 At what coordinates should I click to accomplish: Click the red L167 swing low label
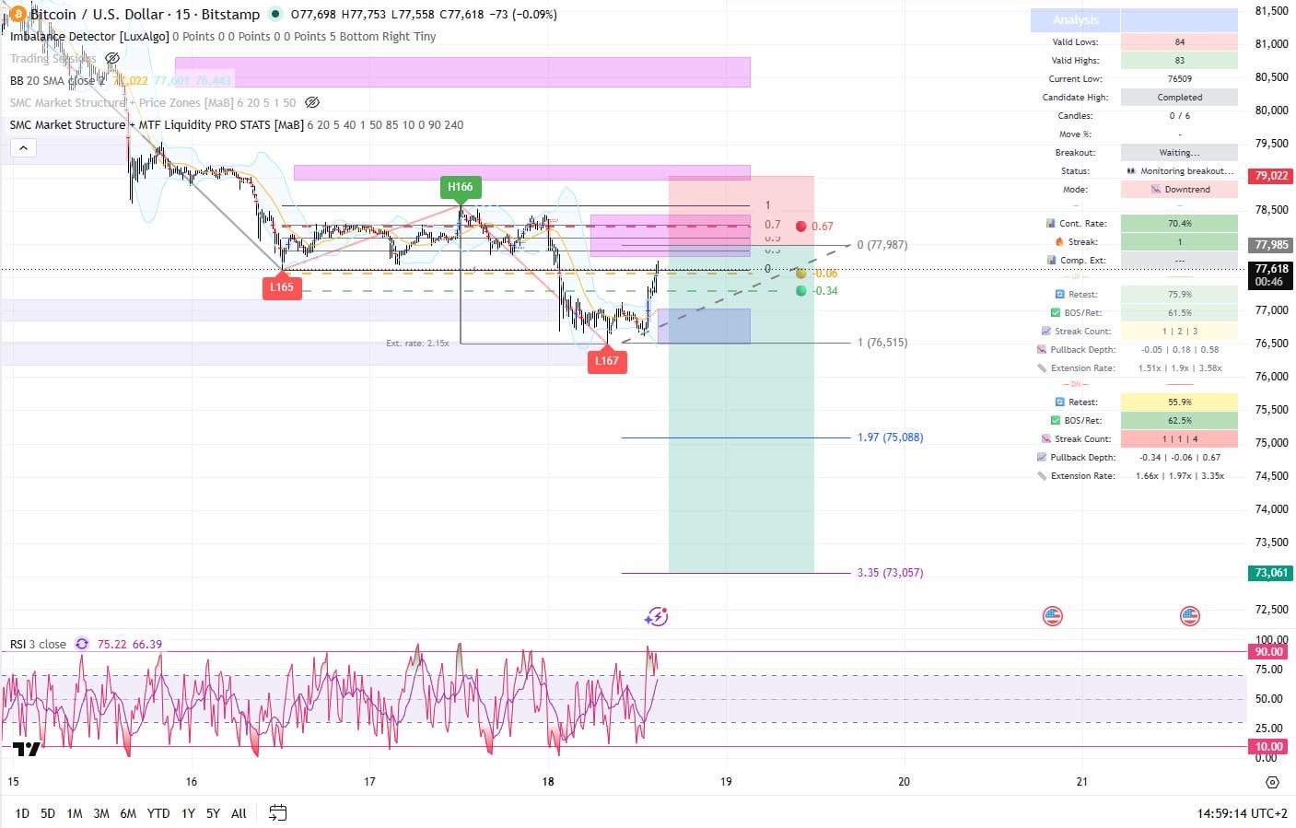point(607,360)
